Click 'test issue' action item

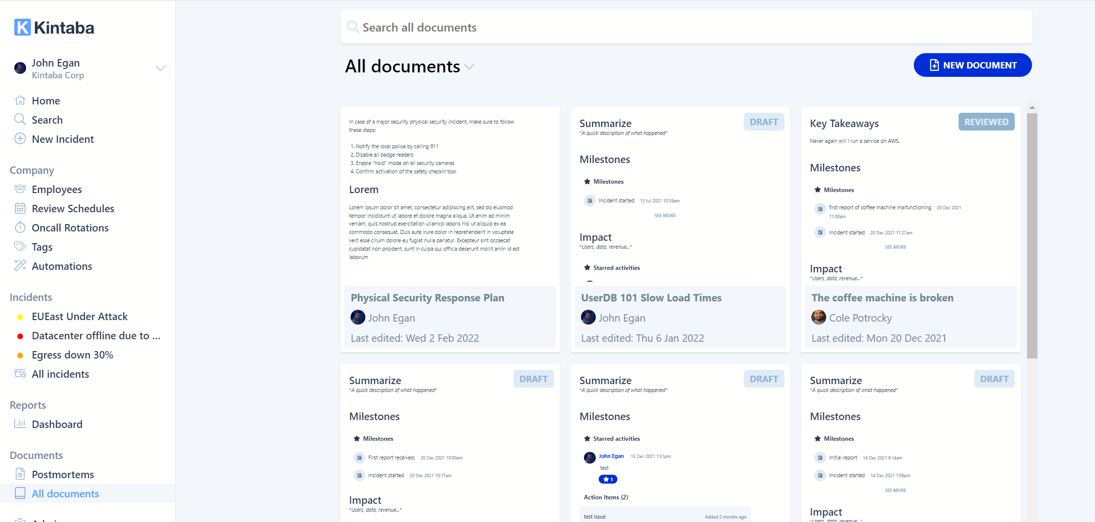pyautogui.click(x=595, y=517)
